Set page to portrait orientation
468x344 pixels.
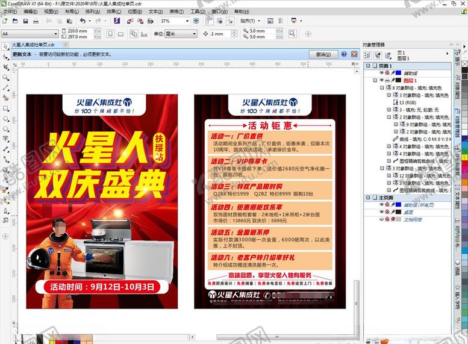tap(110, 34)
